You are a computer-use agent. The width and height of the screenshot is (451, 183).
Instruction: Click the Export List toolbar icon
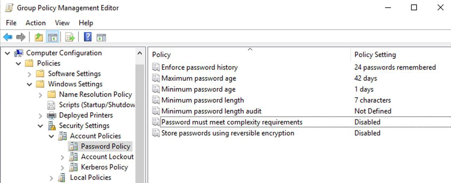70,37
